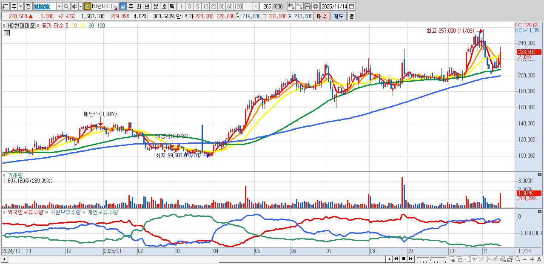Click the stock code field 010620
544x264 pixels.
45,6
